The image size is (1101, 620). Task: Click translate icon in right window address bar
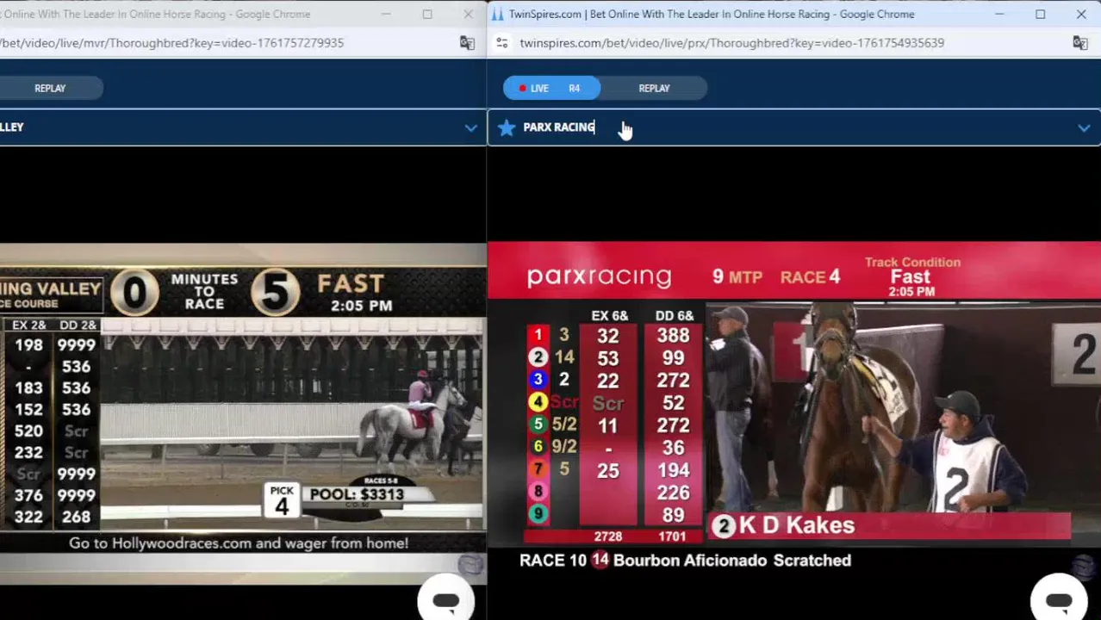1080,42
